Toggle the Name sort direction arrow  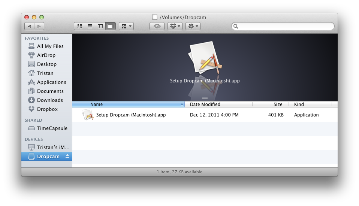tap(182, 104)
